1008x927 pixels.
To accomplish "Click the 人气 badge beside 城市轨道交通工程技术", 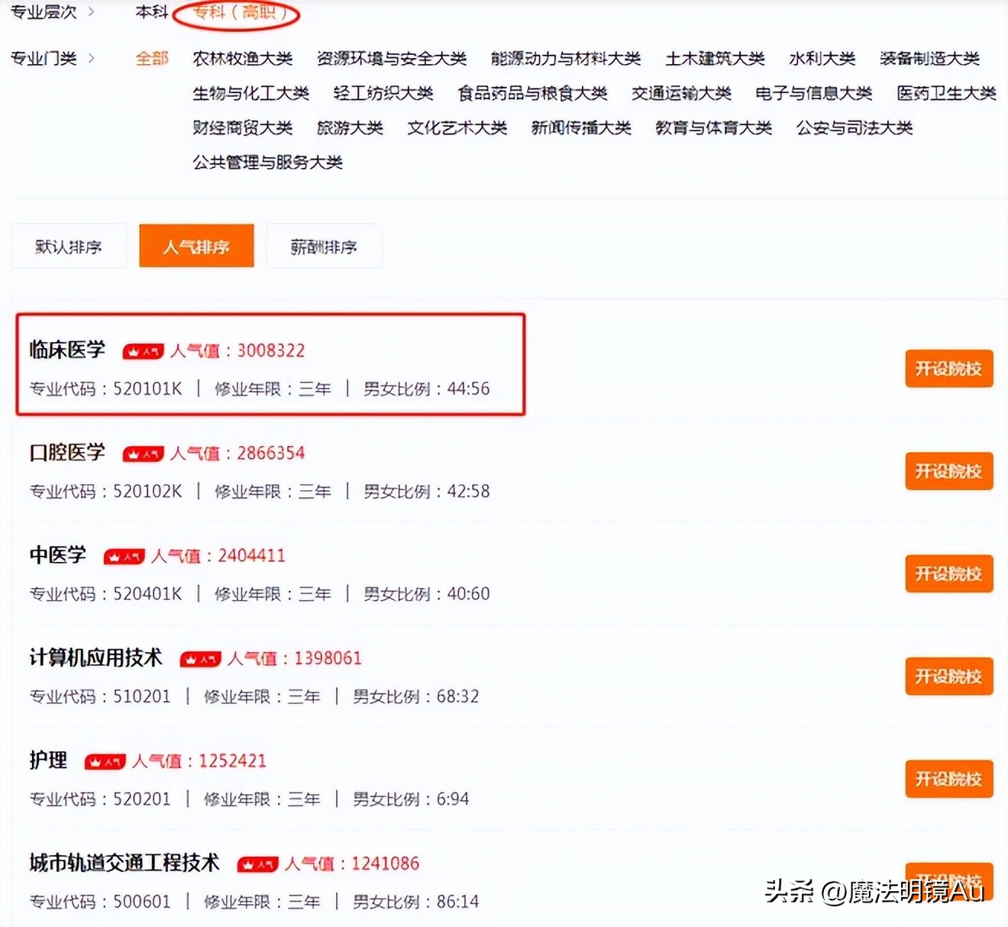I will pyautogui.click(x=257, y=863).
